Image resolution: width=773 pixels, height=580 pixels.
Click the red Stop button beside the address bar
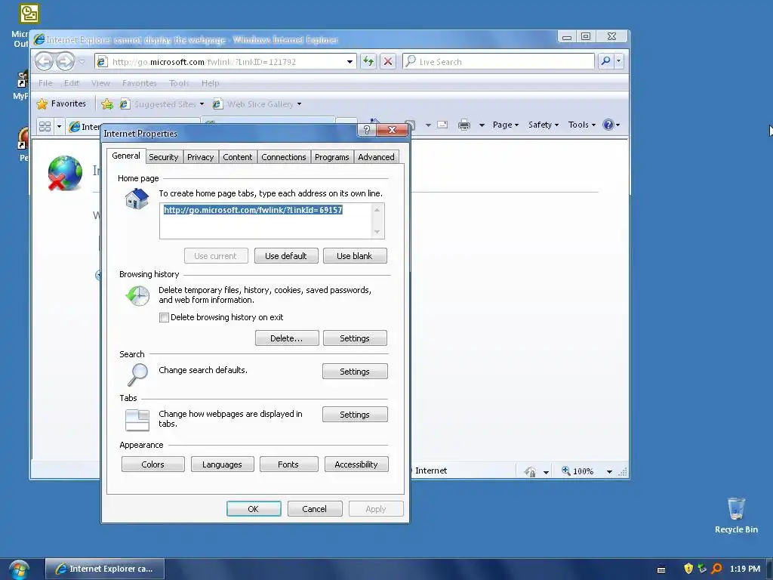388,61
